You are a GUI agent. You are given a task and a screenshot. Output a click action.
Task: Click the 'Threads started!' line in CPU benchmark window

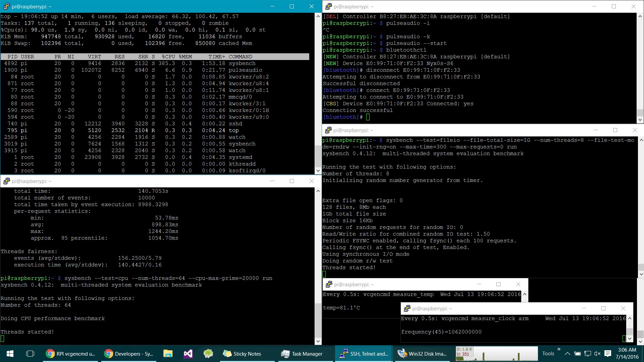point(27,332)
